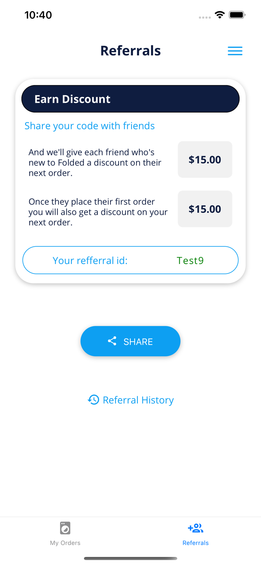The height and width of the screenshot is (565, 261).
Task: Tap the Wi-Fi status icon
Action: [220, 15]
